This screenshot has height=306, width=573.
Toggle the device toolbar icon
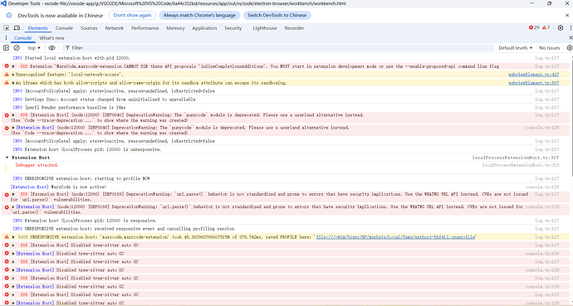pos(17,28)
